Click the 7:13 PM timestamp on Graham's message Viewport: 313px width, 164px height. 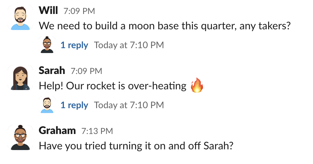pyautogui.click(x=97, y=131)
